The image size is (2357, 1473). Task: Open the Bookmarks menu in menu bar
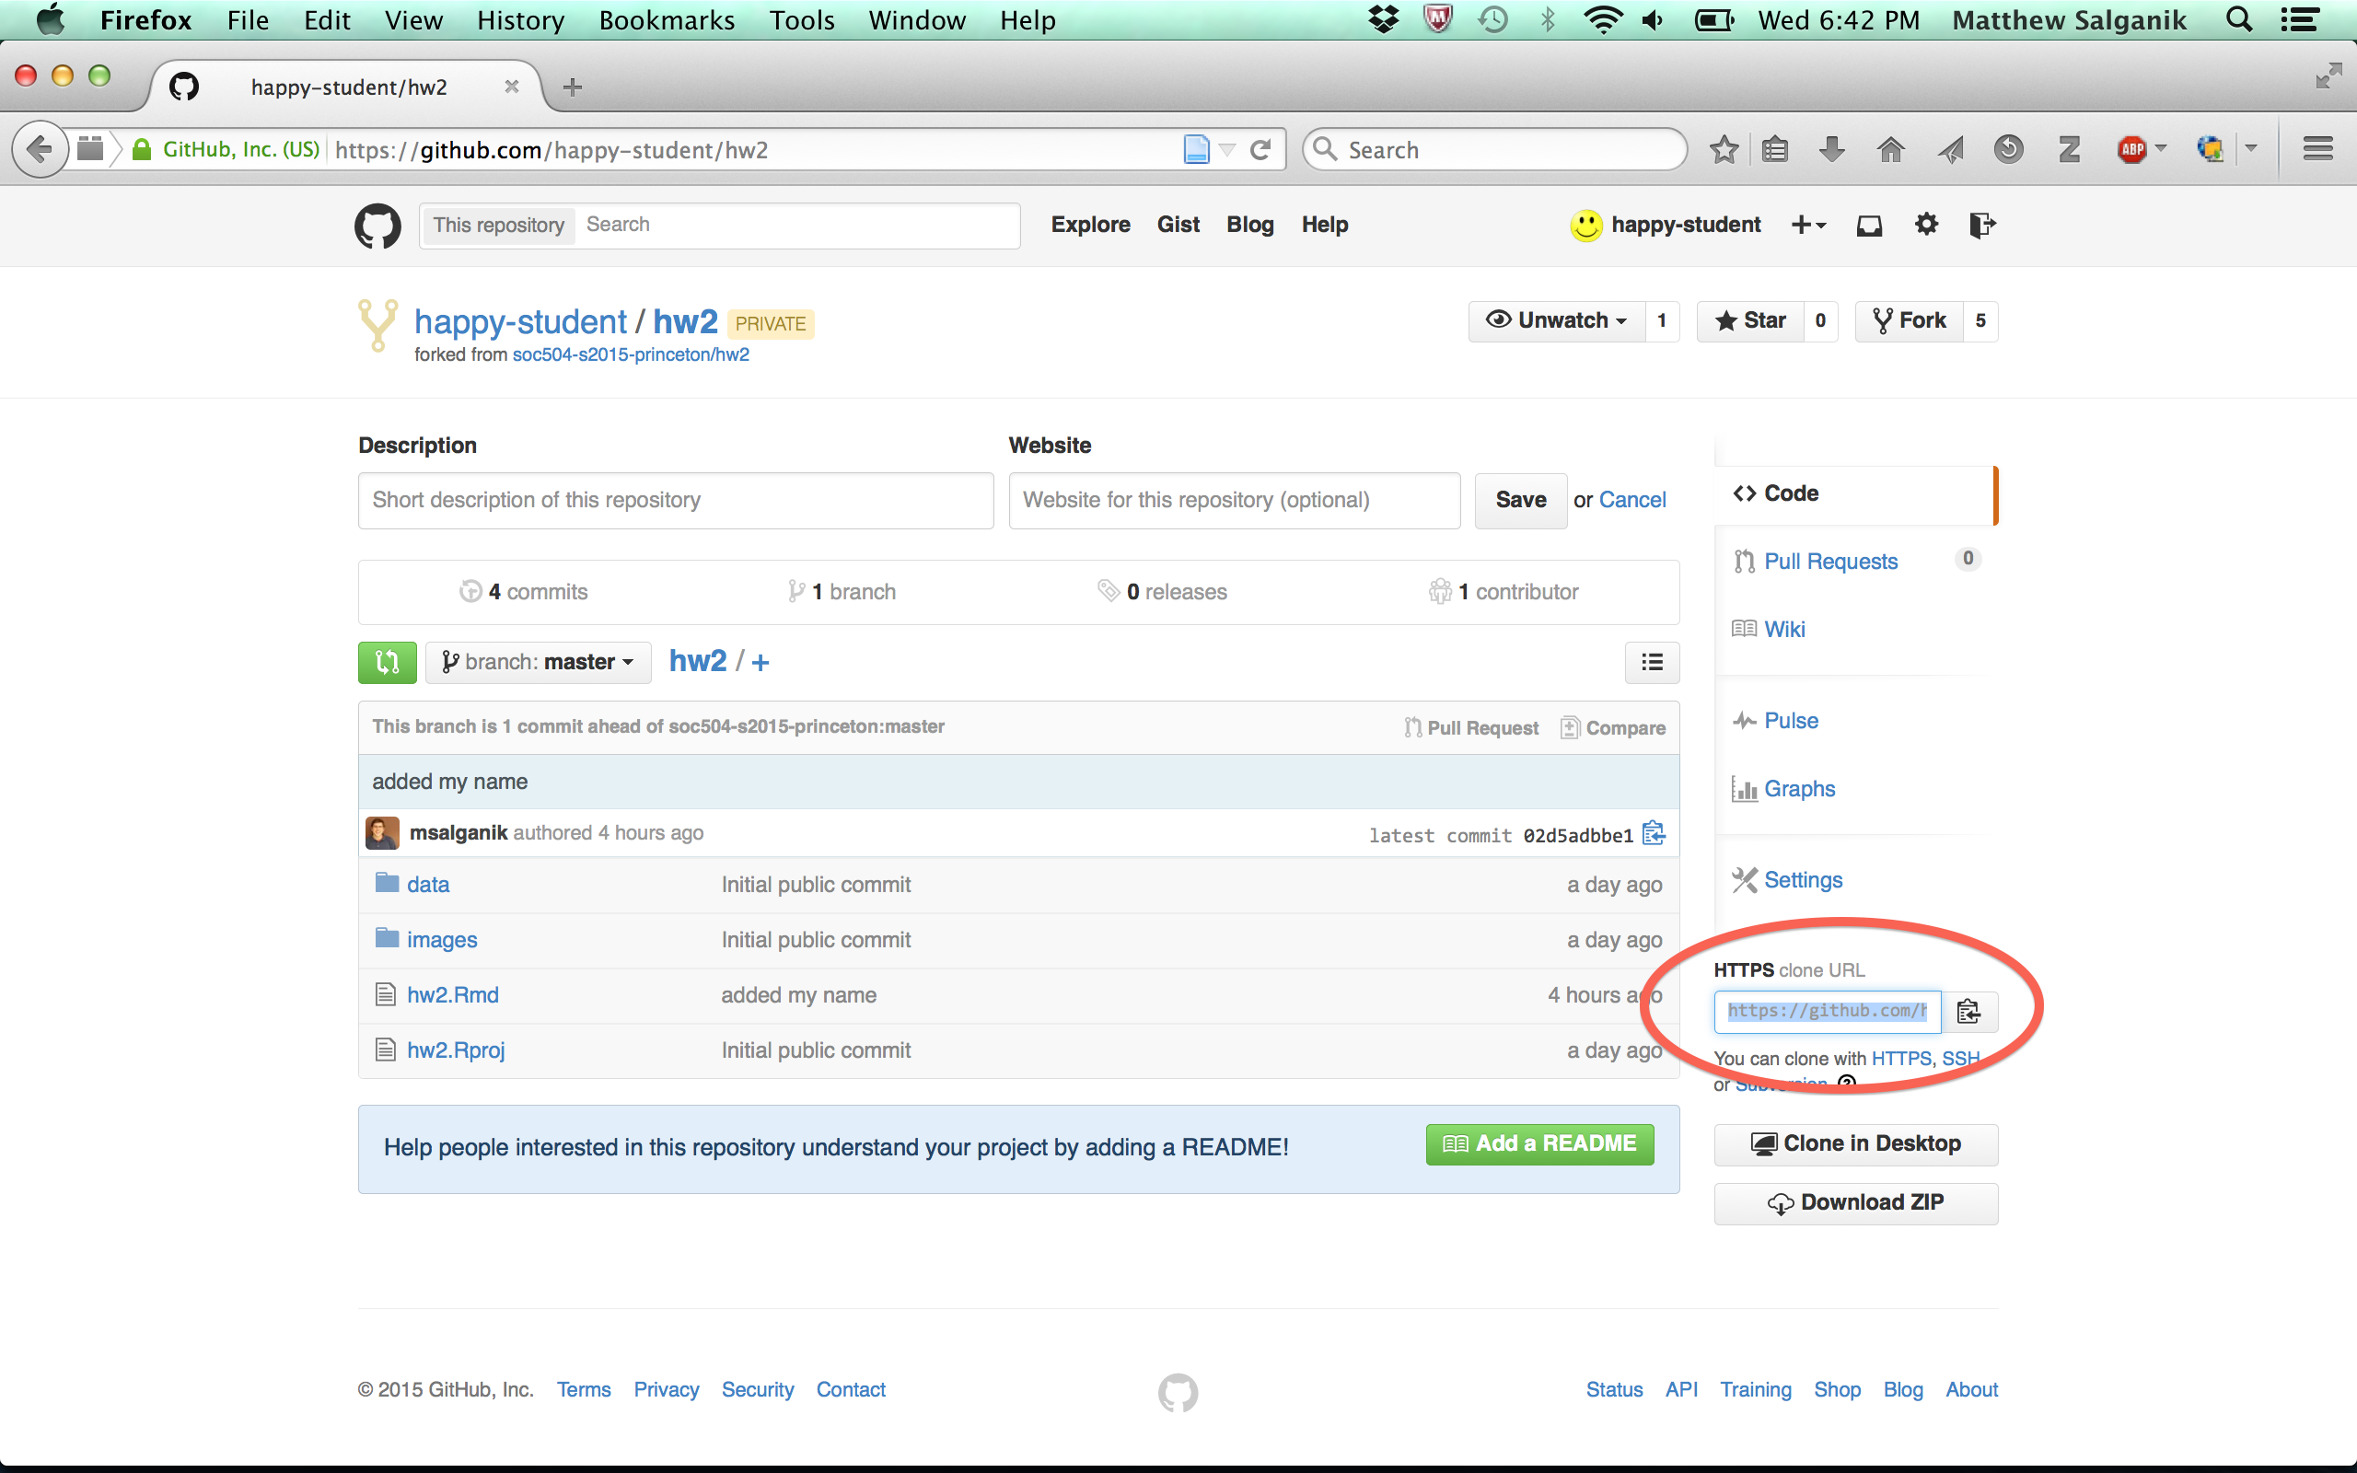pos(667,20)
